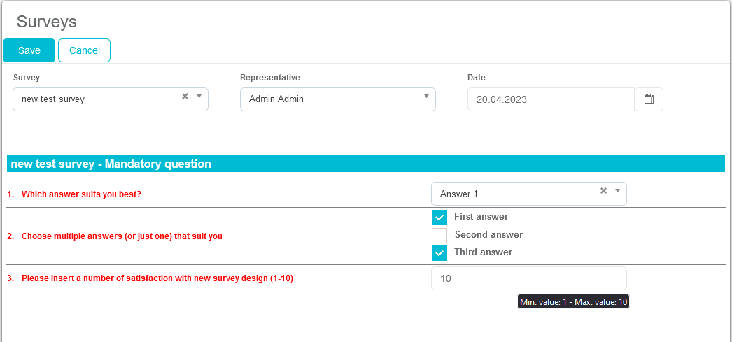Click the 'Mandatory question' section header bar
732x342 pixels.
[x=365, y=164]
